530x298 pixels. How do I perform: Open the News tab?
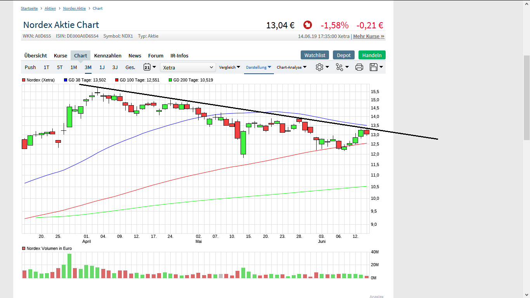coord(135,55)
